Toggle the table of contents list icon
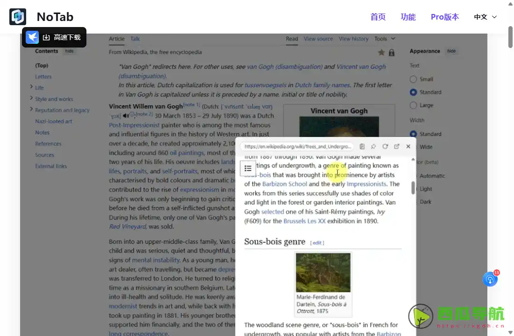The image size is (514, 336). pyautogui.click(x=248, y=168)
